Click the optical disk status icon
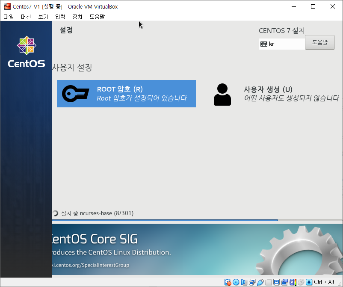343x287 pixels. point(236,282)
